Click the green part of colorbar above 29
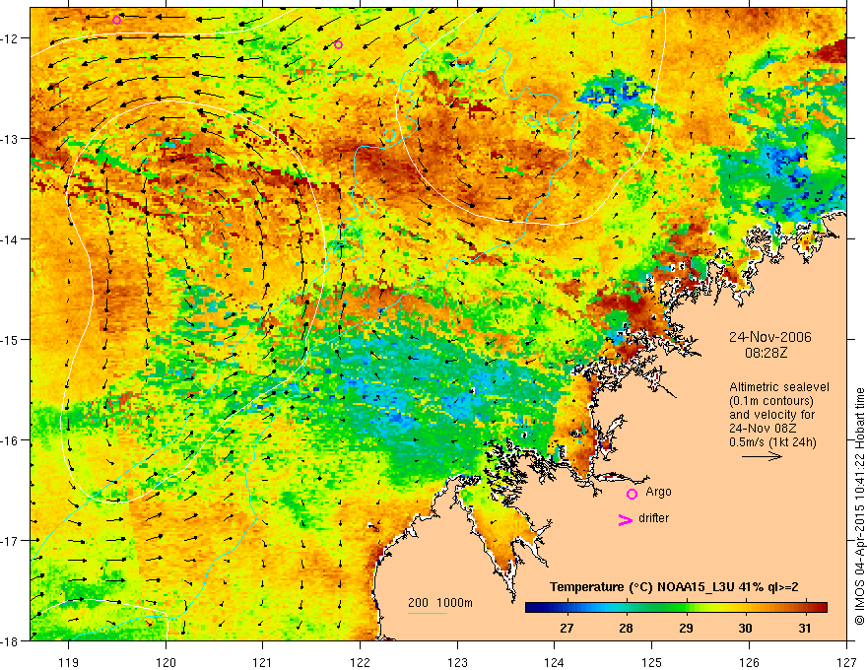Image resolution: width=867 pixels, height=670 pixels. [678, 608]
